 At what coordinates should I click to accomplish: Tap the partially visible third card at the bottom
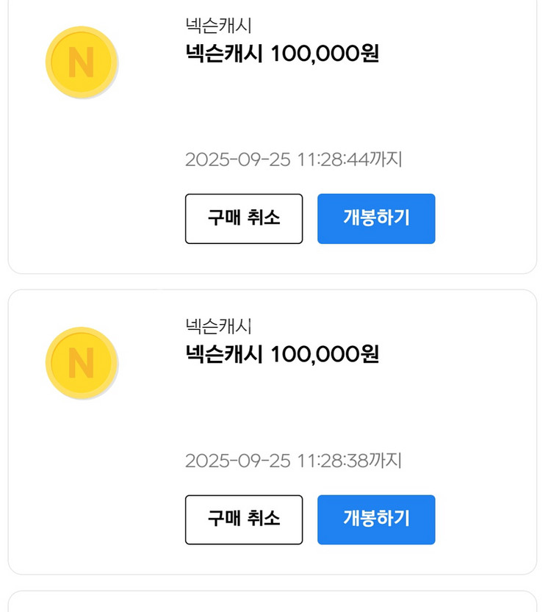[272, 602]
